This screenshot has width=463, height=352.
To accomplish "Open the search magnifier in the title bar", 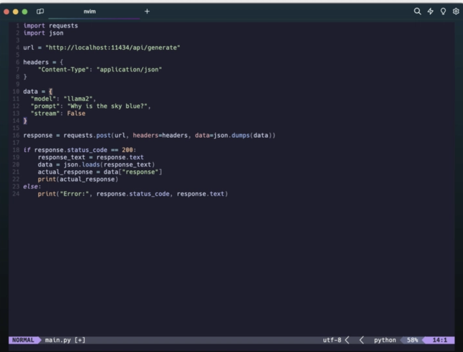I will [417, 11].
